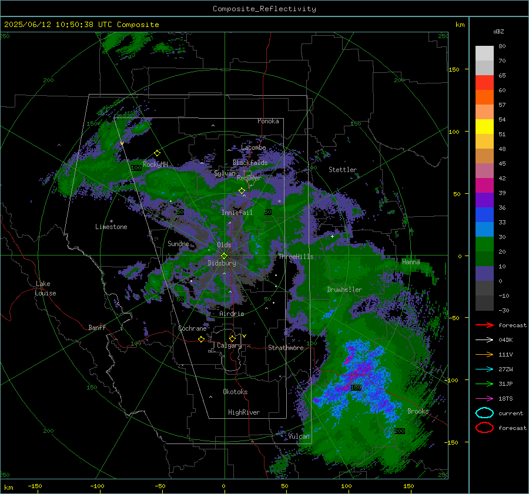Viewport: 529px width, 494px height.
Task: Click the yellow diamond marker below RedDeer
Action: (242, 191)
